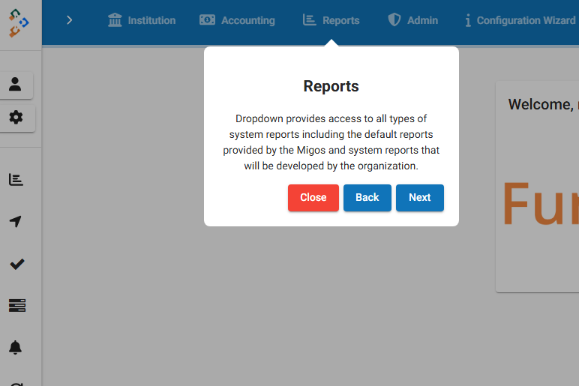Open the Configuration Wizard menu

click(520, 20)
